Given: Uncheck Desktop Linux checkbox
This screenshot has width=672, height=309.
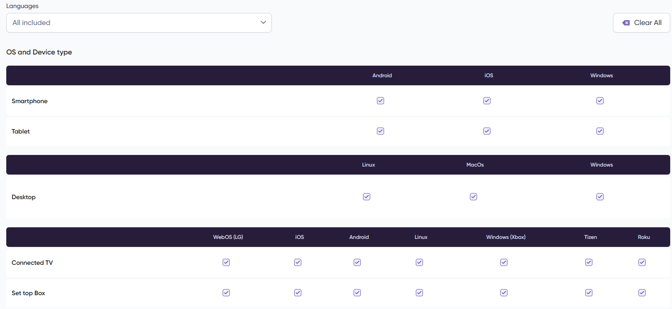Looking at the screenshot, I should coord(367,197).
